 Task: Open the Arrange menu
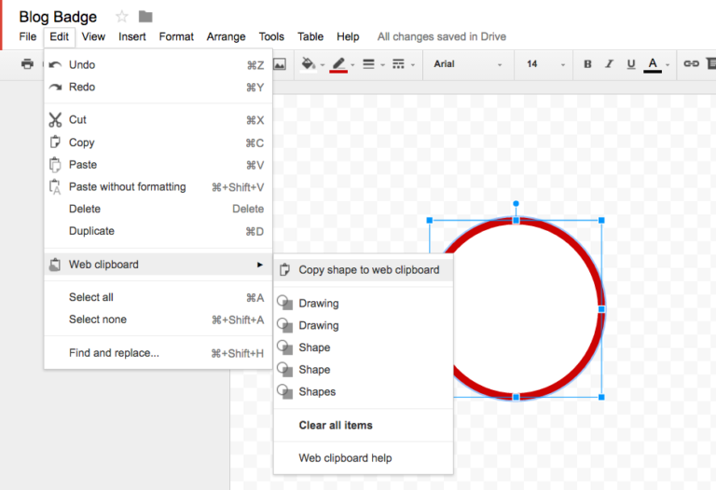226,36
